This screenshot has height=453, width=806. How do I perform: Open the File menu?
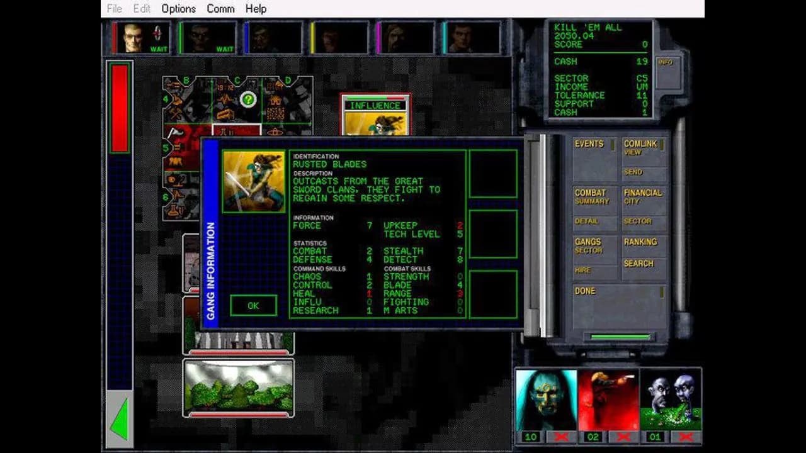tap(115, 9)
